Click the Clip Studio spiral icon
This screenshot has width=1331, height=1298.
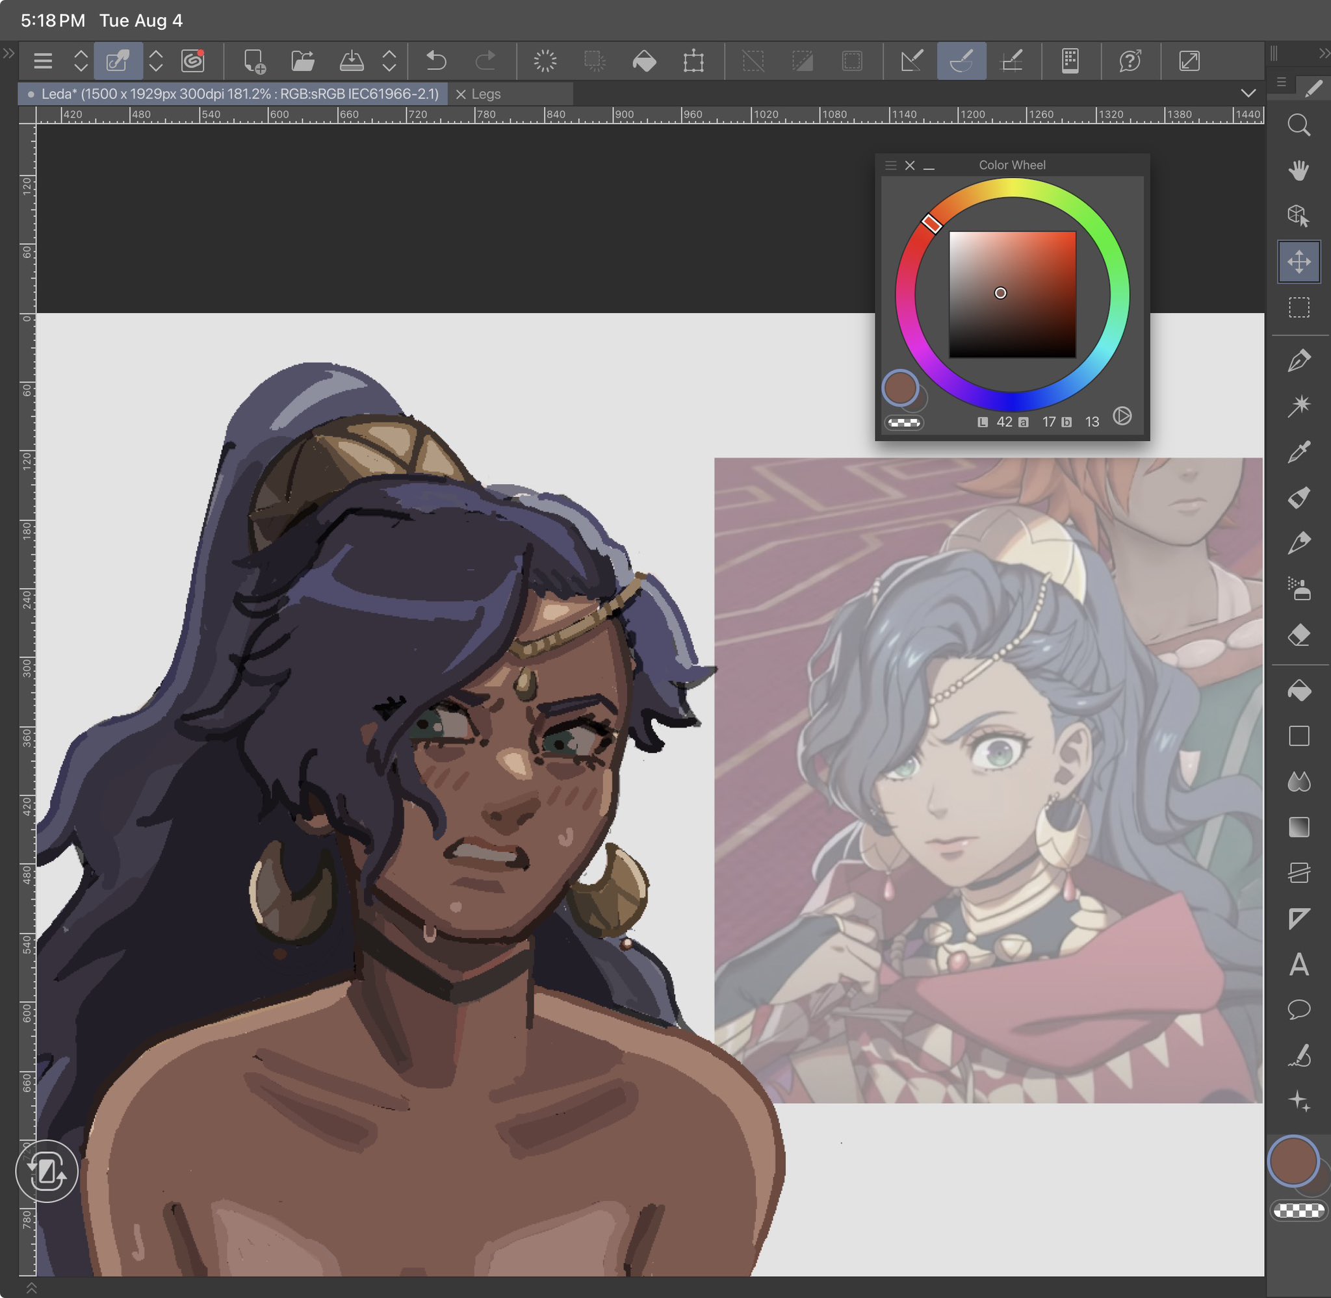[193, 60]
